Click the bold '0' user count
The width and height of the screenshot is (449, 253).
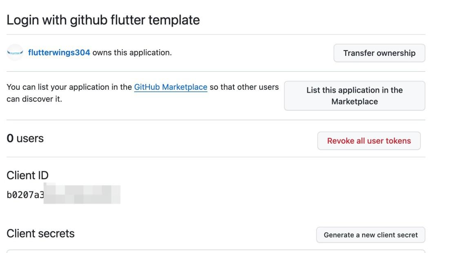pos(10,138)
